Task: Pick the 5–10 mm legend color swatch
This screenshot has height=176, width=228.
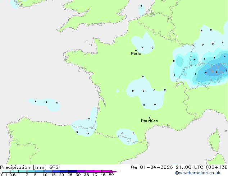Action: [39, 171]
